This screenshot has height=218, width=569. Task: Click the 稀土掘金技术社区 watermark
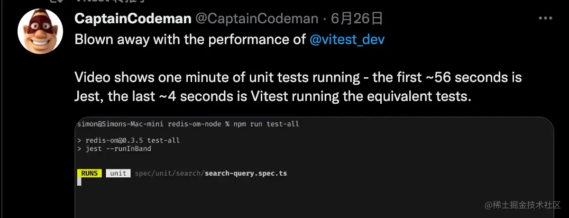click(x=523, y=205)
